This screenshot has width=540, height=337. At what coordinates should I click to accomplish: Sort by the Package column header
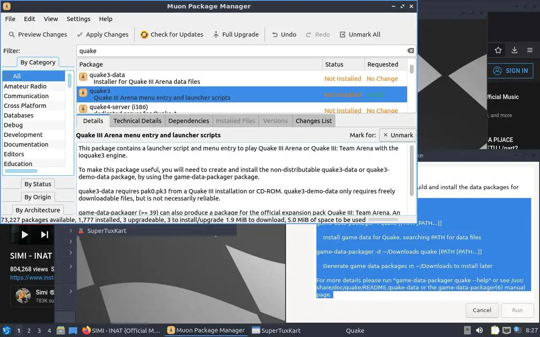point(200,64)
